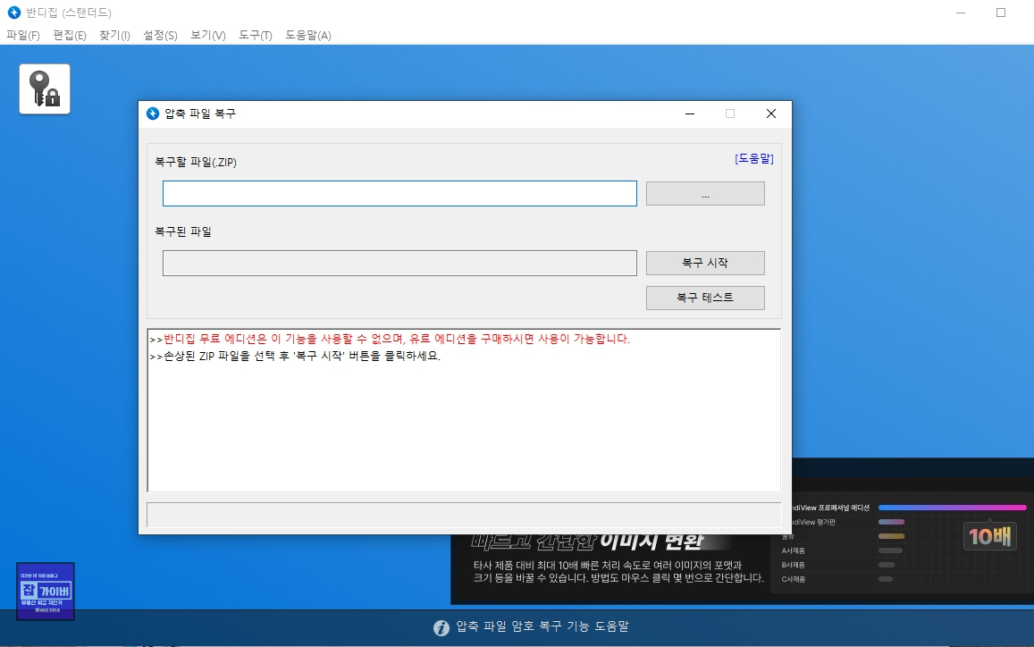Run the 복구 테스트 button
1034x647 pixels.
(x=705, y=298)
